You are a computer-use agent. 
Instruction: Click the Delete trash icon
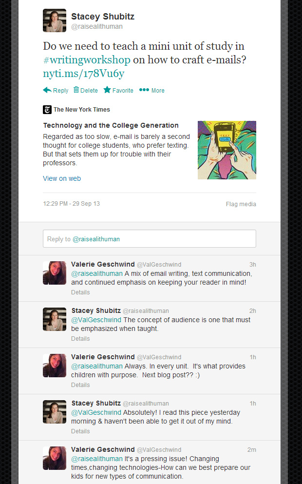pos(76,90)
